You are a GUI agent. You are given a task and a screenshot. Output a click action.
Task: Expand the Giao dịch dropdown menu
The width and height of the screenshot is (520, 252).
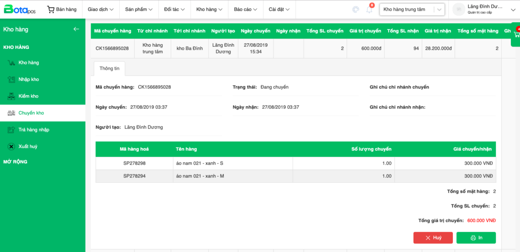click(101, 9)
